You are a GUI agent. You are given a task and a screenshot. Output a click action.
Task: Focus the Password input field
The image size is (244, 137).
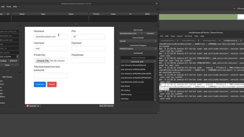point(88,48)
